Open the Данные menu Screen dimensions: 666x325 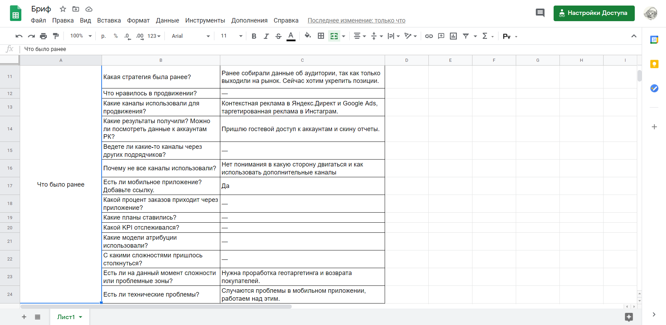coord(167,20)
